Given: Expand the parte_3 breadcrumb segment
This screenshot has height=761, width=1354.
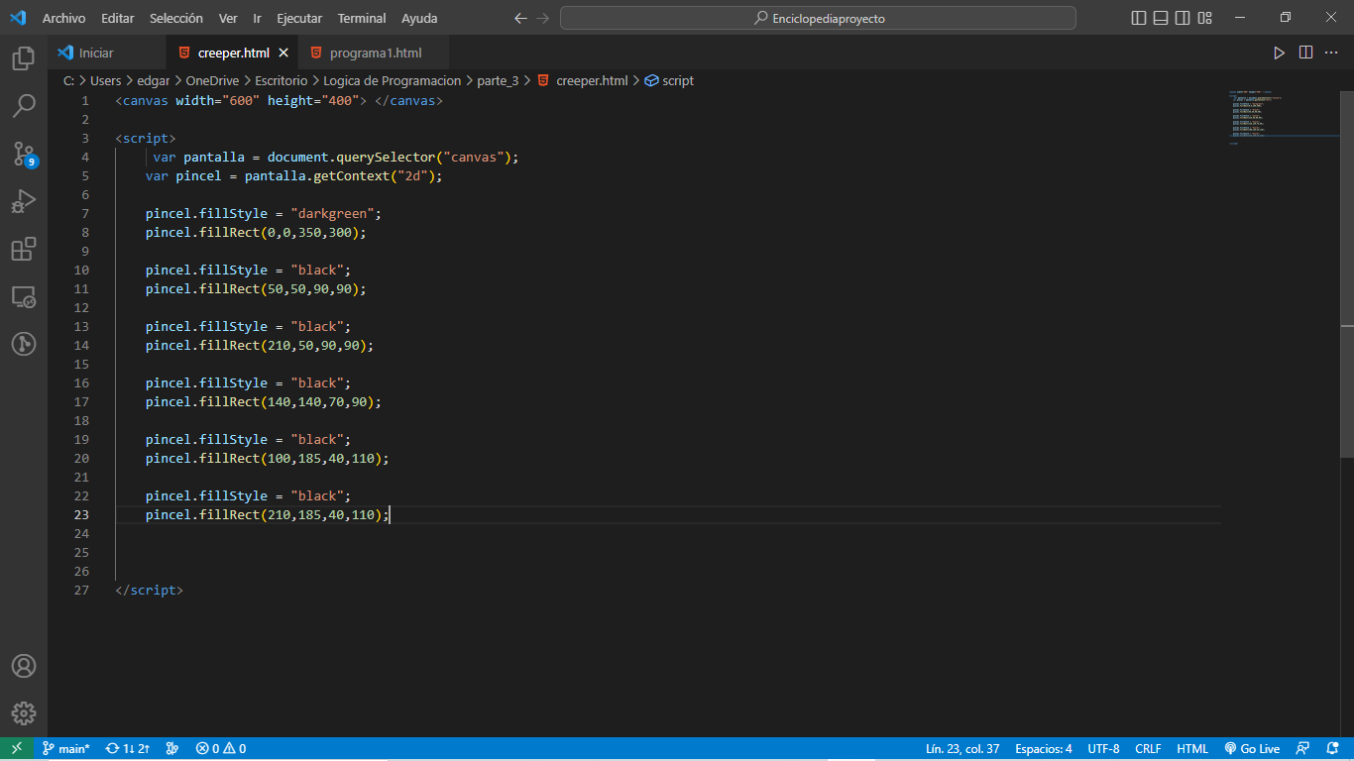Looking at the screenshot, I should 498,81.
